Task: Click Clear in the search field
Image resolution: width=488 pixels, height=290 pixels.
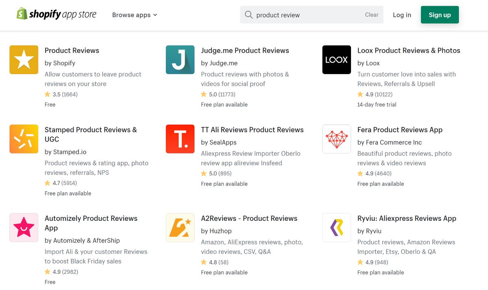Action: click(371, 15)
